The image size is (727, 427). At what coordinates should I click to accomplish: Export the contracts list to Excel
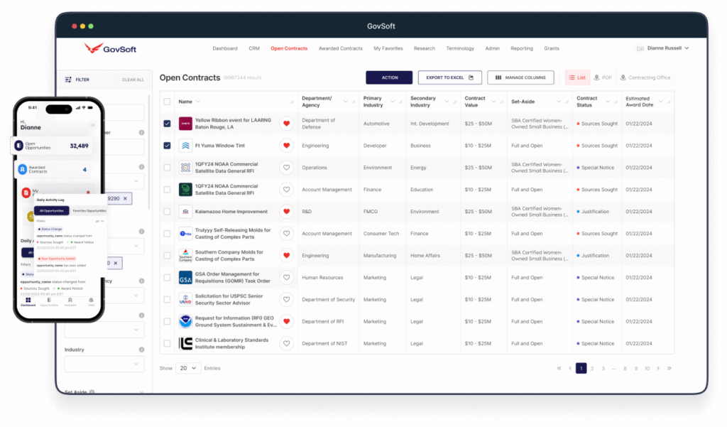click(x=449, y=77)
